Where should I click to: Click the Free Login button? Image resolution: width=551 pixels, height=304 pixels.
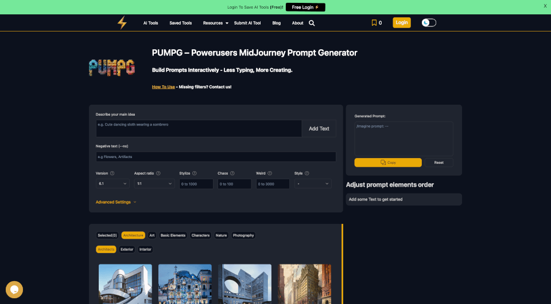point(305,7)
